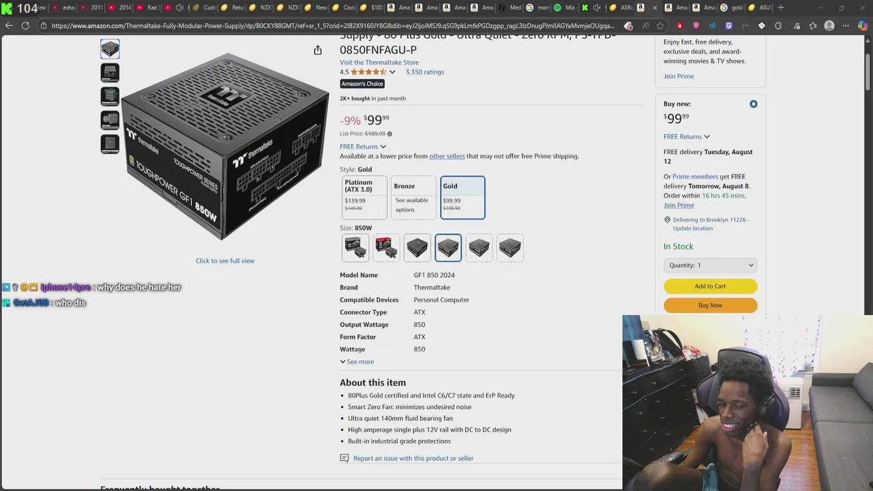Viewport: 873px width, 491px height.
Task: Choose the Gold $99.99 style option
Action: click(x=462, y=198)
